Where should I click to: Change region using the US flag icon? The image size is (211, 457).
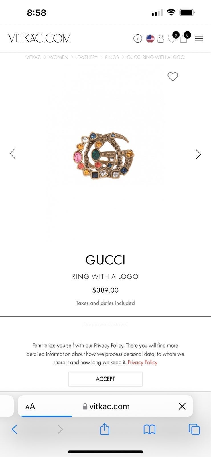pyautogui.click(x=150, y=39)
